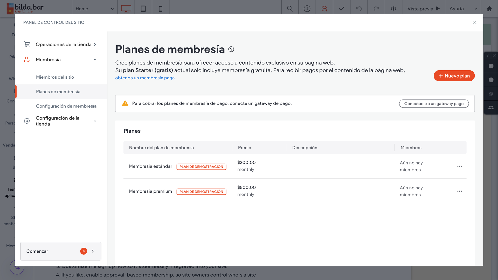498x280 pixels.
Task: Open the red comments bubble icon
Action: 324,9
